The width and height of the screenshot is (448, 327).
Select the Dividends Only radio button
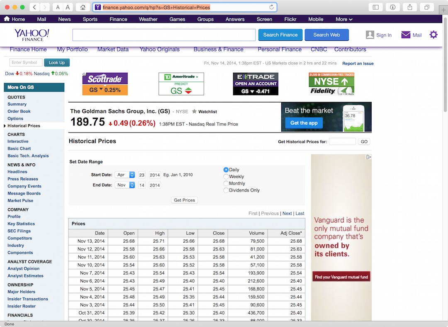pyautogui.click(x=226, y=190)
